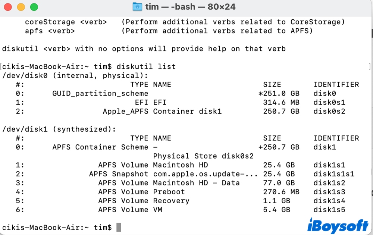
Task: Close the Terminal window with red button
Action: click(9, 7)
